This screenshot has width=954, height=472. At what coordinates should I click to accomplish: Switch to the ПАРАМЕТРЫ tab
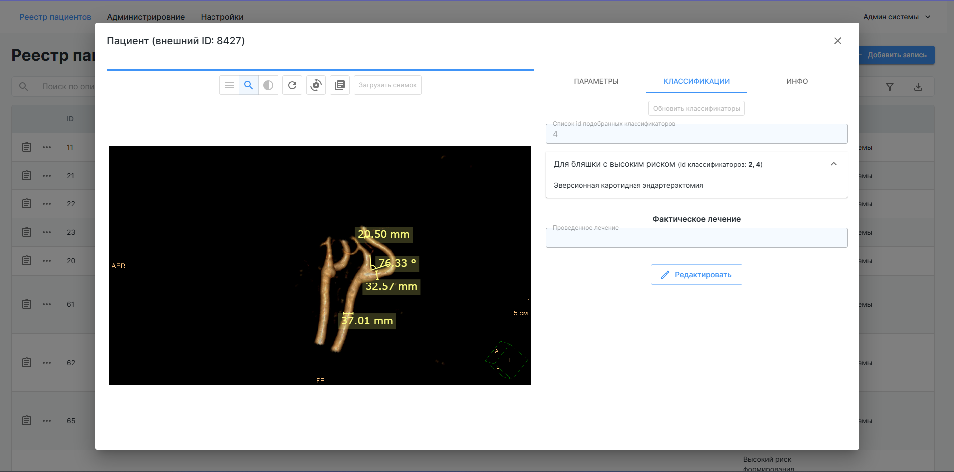pos(596,81)
